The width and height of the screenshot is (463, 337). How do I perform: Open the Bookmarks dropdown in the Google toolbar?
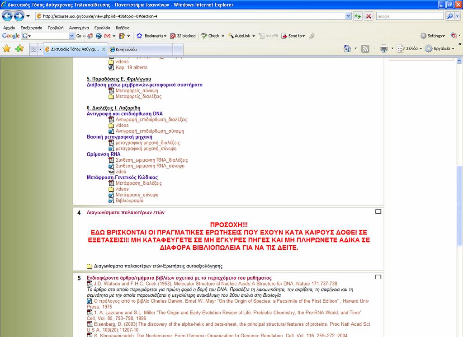coord(165,36)
